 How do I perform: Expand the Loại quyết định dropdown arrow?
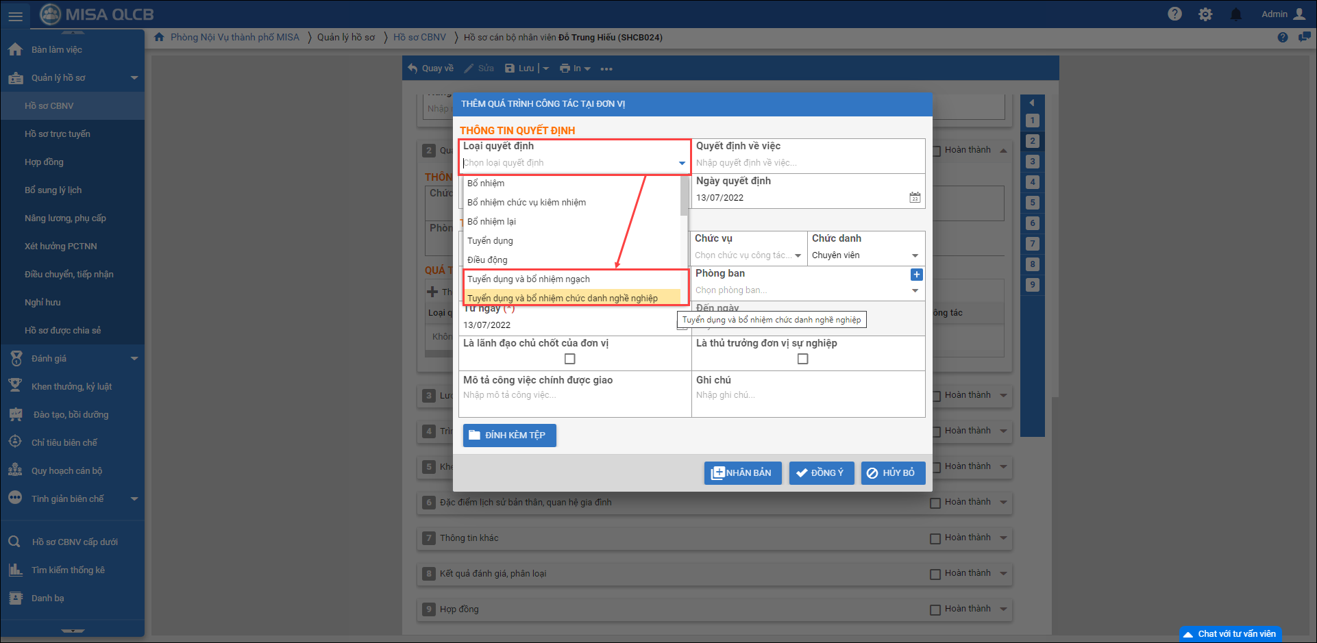(x=682, y=163)
